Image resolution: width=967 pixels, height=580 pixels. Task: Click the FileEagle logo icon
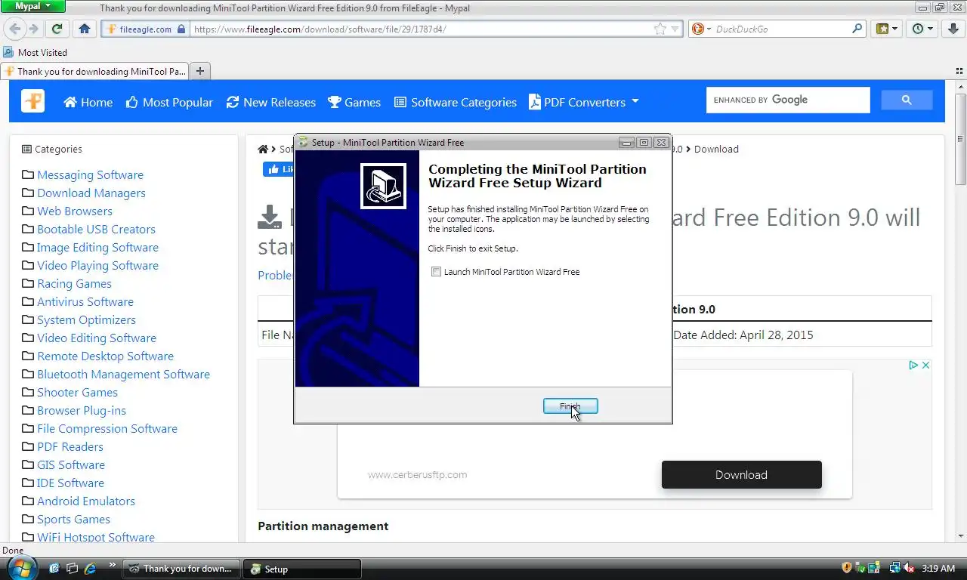[32, 101]
